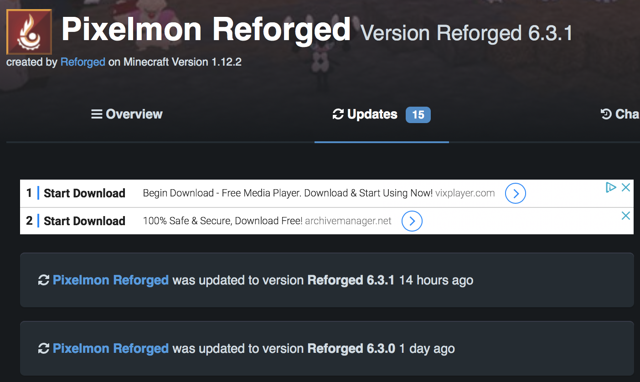Open Pixelmon Reforged link in 6.3.1 update
The height and width of the screenshot is (382, 640).
[111, 280]
